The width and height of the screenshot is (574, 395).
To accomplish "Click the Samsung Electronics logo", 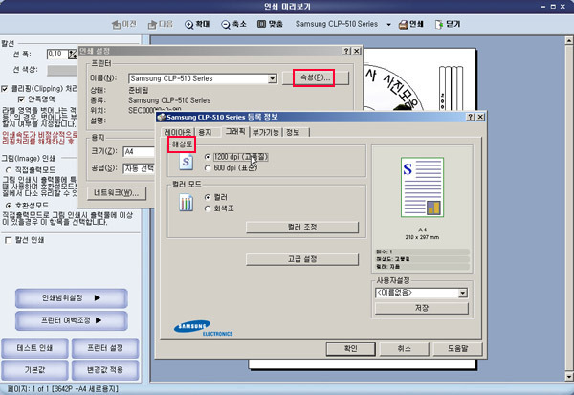I will click(x=203, y=328).
